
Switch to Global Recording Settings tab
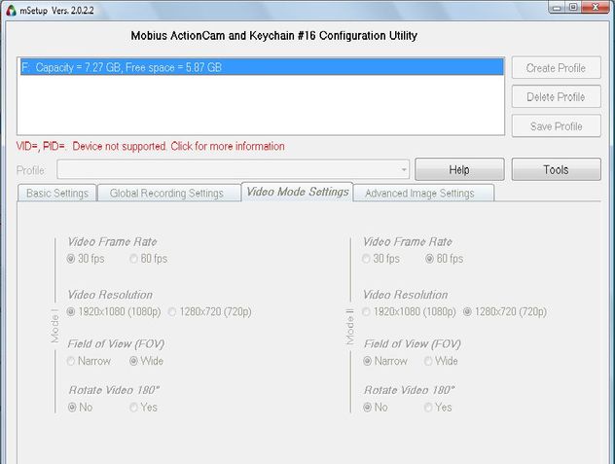click(x=168, y=193)
